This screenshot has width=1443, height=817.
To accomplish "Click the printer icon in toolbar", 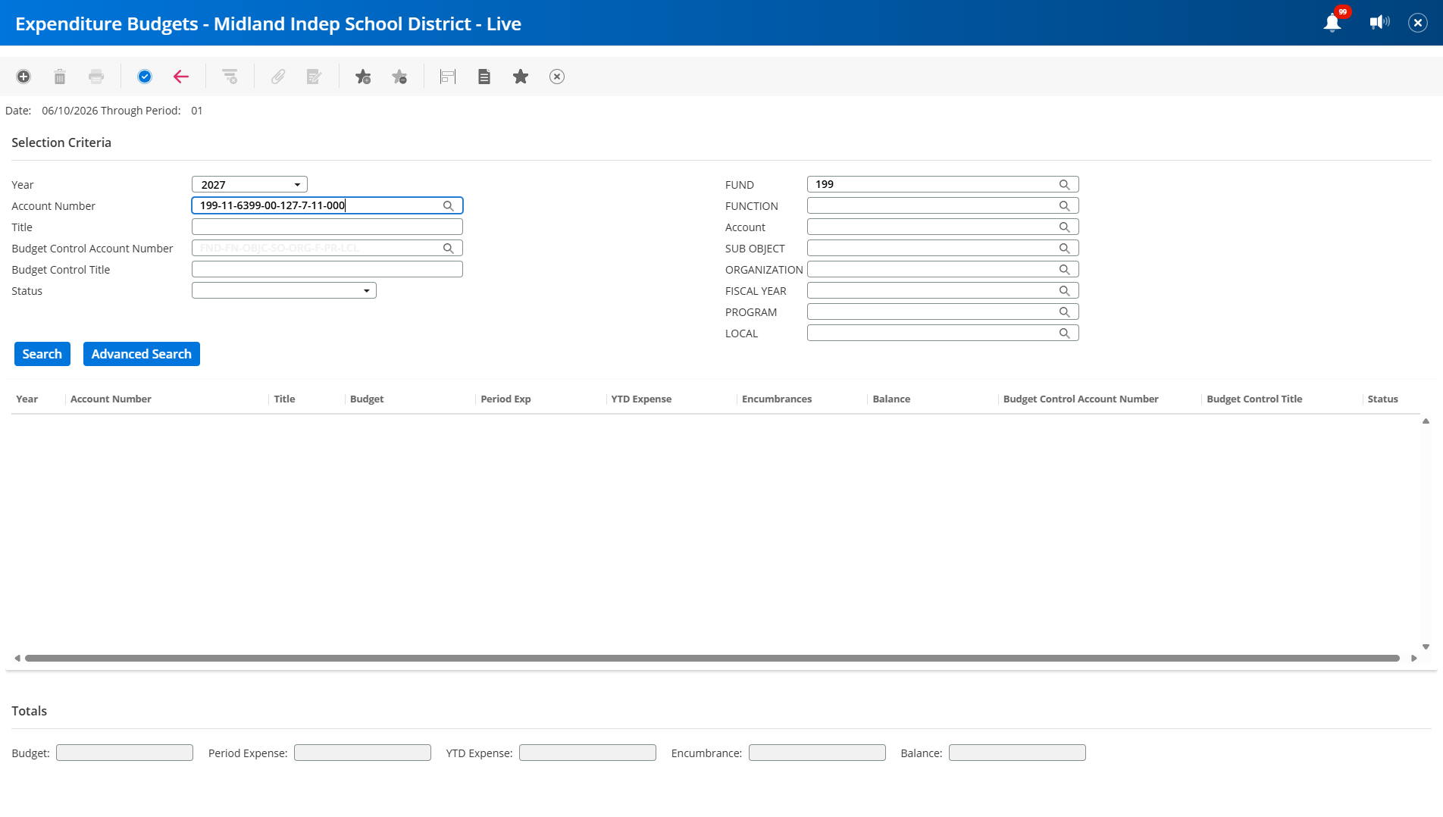I will pos(96,77).
